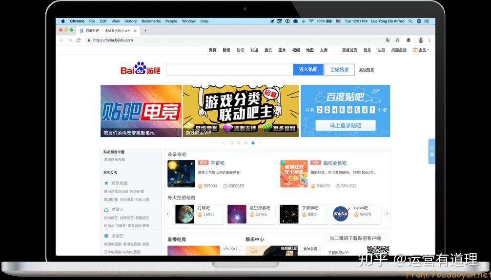The width and height of the screenshot is (491, 280).
Task: Open Spotlight search magnifier icon
Action: click(410, 21)
